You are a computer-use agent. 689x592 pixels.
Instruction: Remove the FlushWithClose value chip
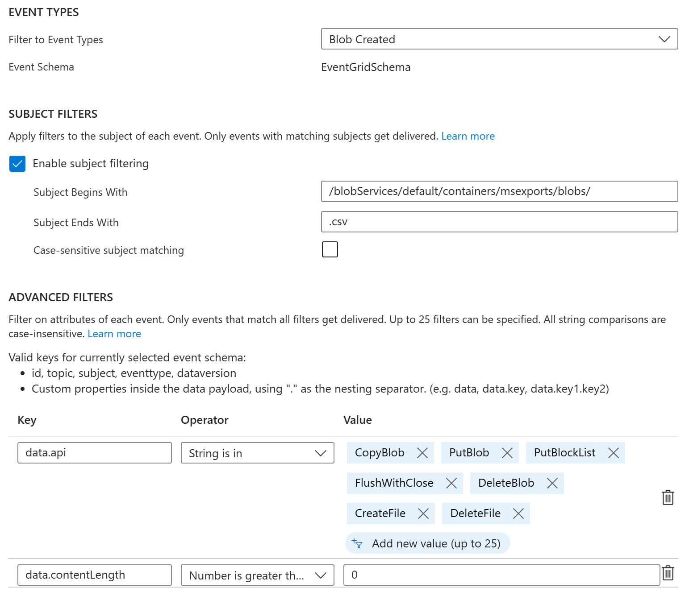click(451, 483)
